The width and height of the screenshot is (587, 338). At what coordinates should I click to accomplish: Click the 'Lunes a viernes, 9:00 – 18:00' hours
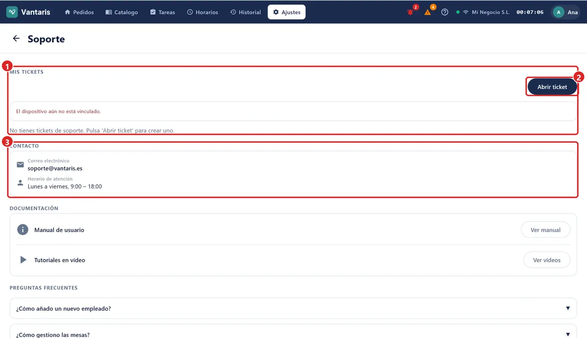65,187
